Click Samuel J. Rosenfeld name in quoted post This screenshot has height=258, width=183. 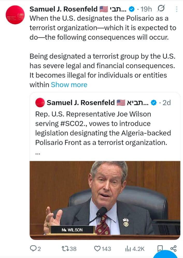point(81,103)
